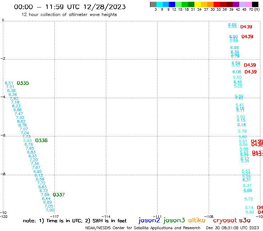Click the wave height value '7.97'

[36, 167]
